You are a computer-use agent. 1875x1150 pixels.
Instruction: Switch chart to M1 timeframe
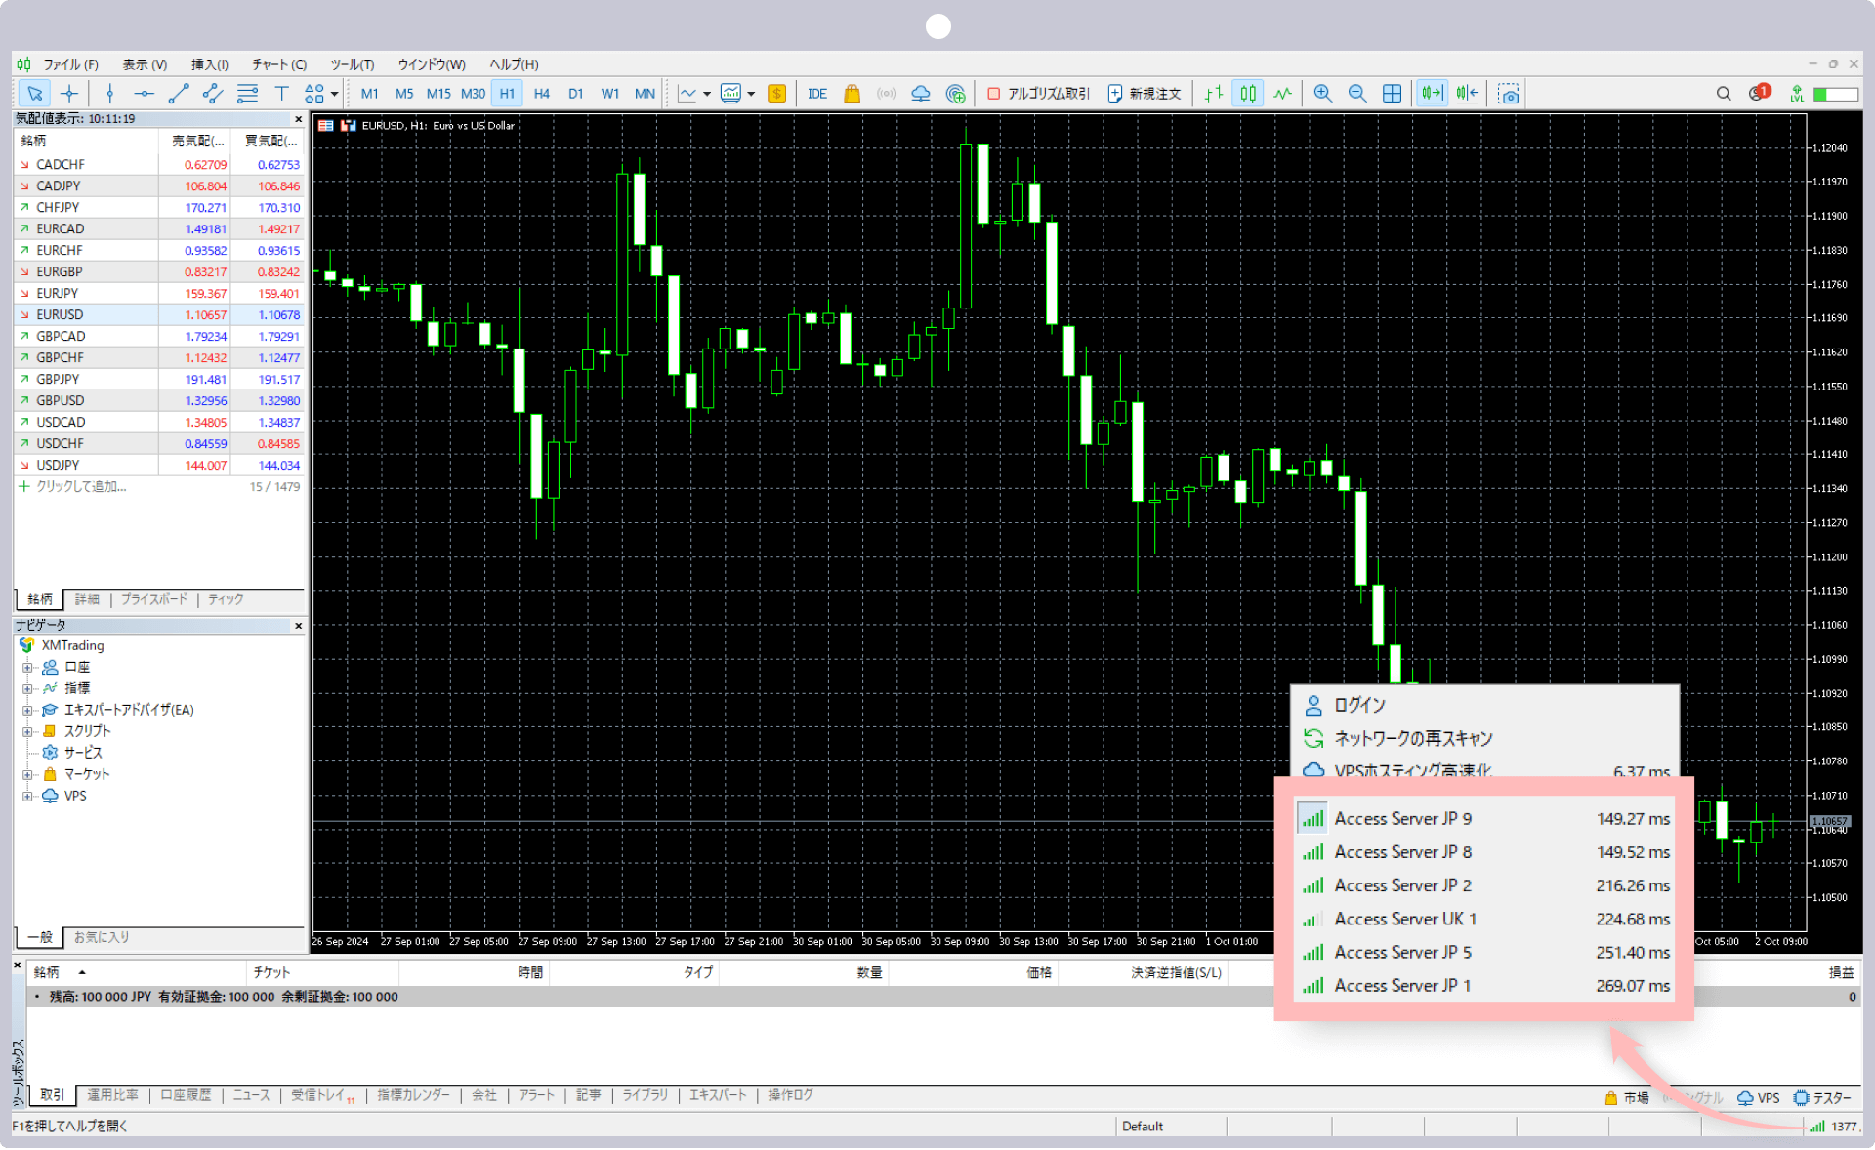[369, 94]
